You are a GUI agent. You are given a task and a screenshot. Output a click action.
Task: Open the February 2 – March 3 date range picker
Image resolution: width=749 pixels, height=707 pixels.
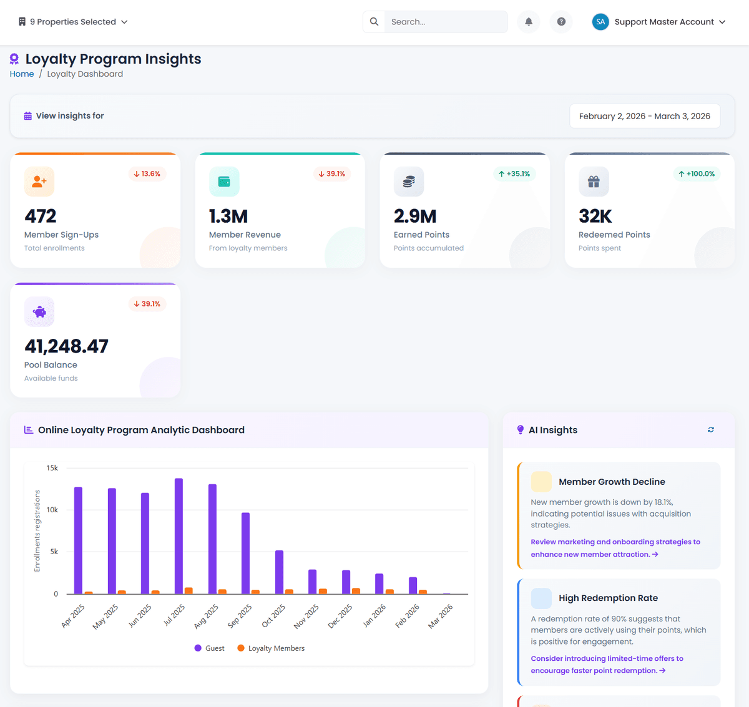click(645, 115)
